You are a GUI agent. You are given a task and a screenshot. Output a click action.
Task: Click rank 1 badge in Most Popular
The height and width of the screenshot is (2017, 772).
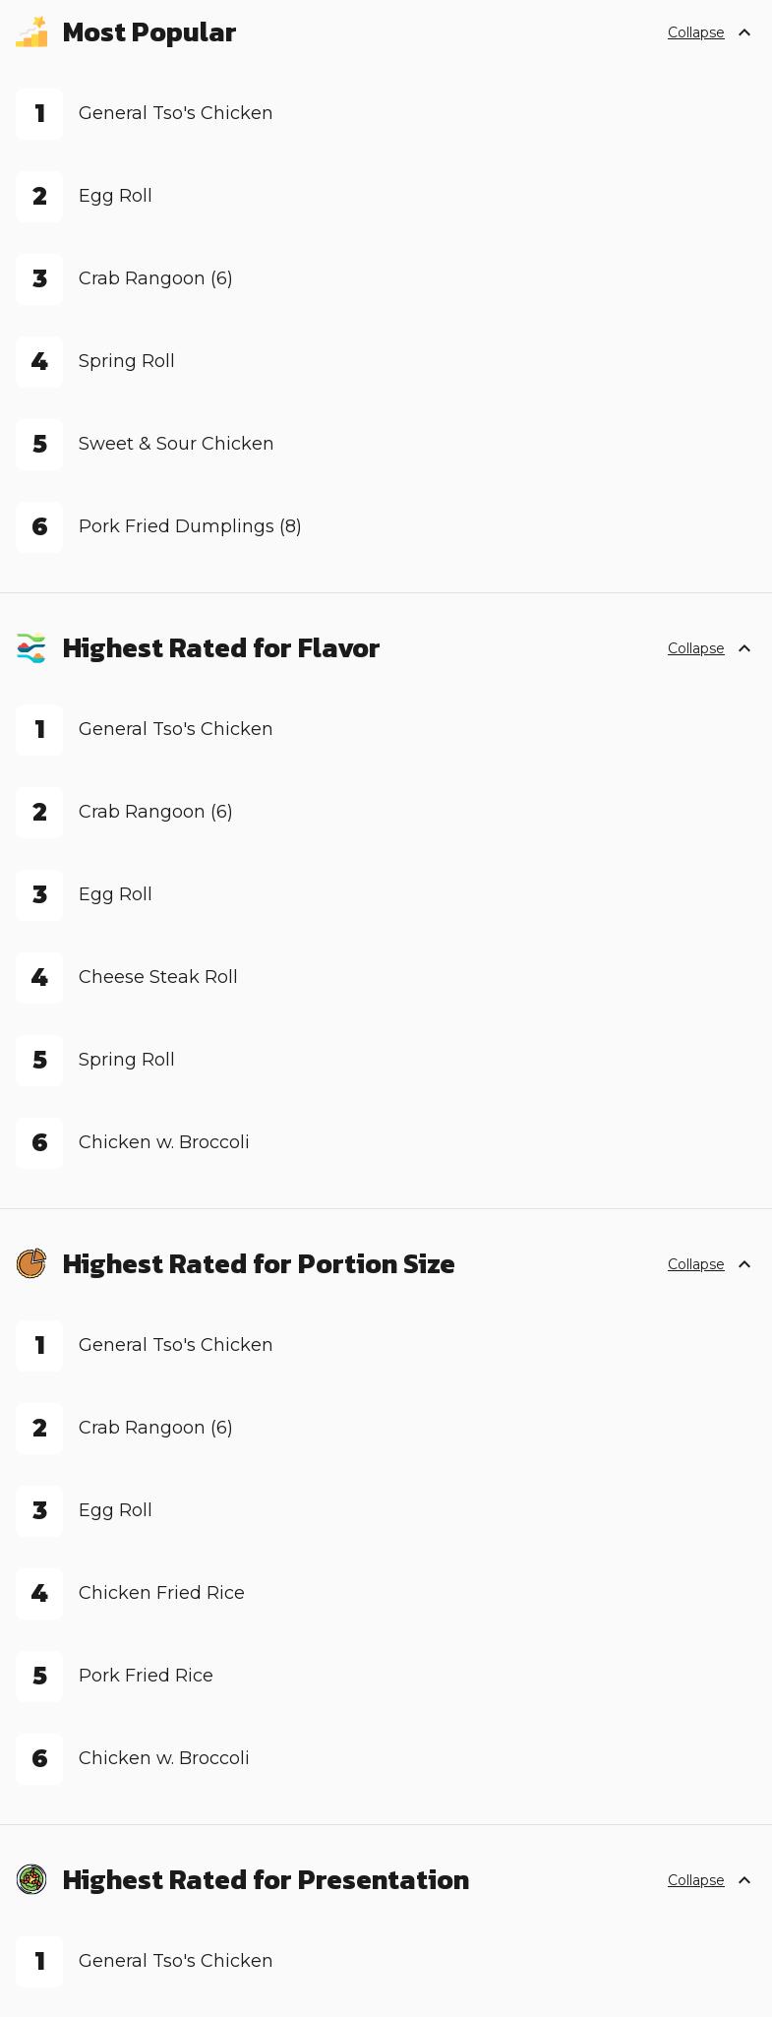[39, 114]
